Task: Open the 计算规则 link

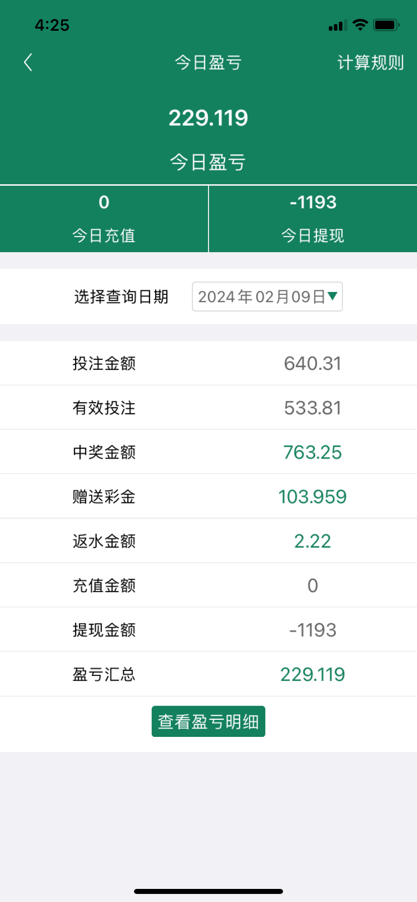Action: (370, 62)
